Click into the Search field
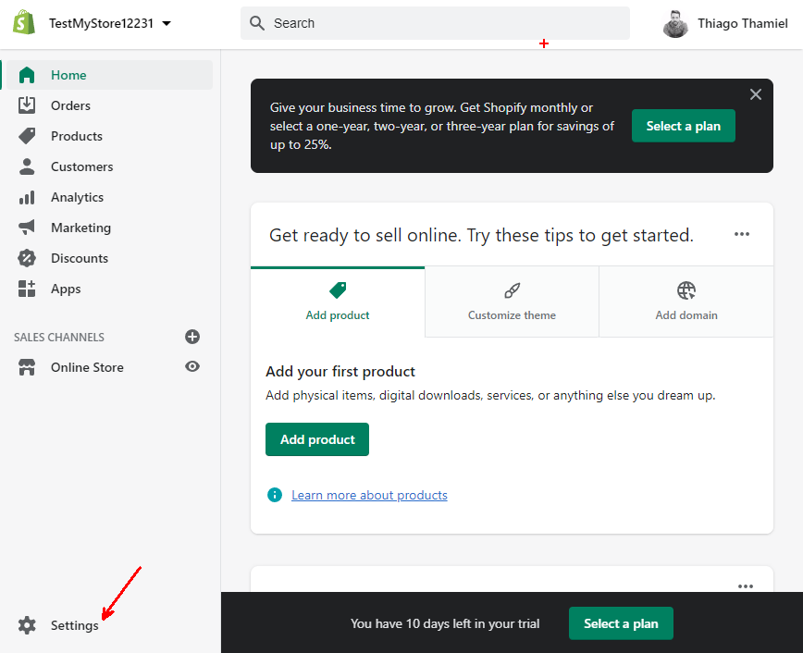Viewport: 803px width, 653px height. pyautogui.click(x=435, y=23)
